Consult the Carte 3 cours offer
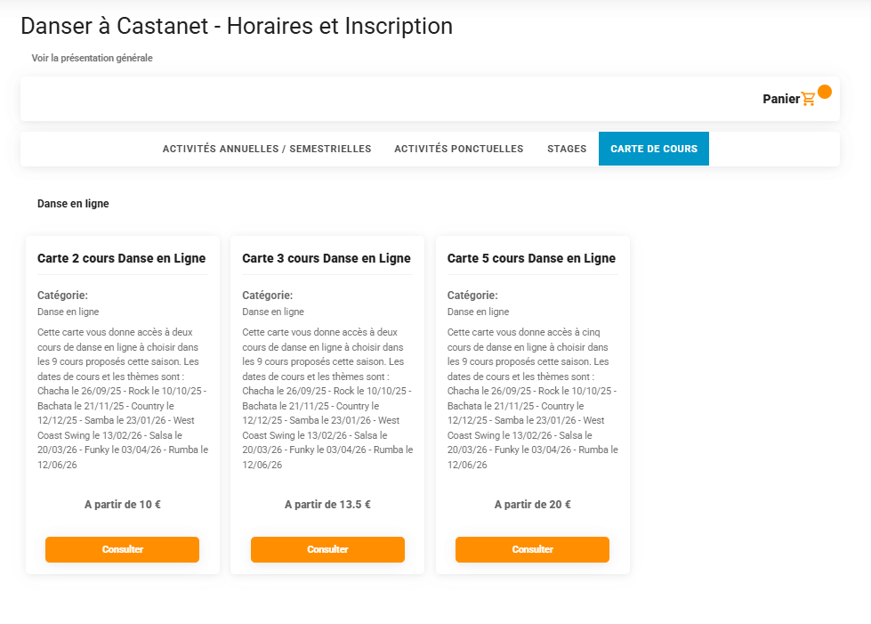 [x=327, y=549]
